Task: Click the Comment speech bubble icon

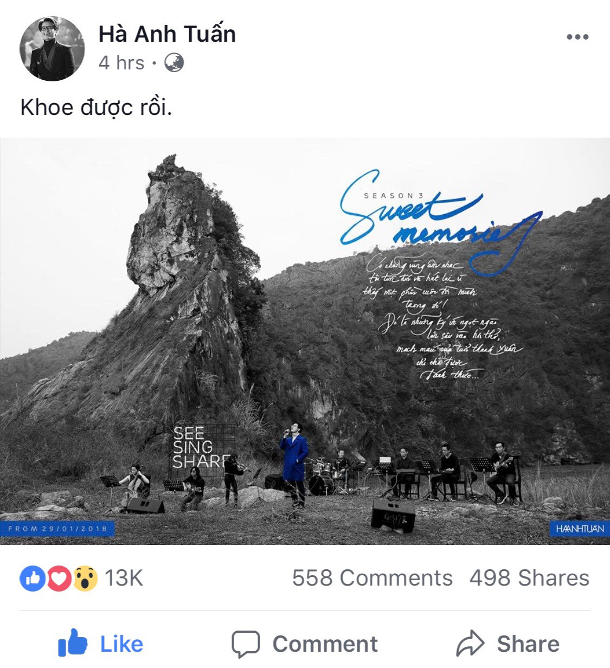Action: click(x=246, y=644)
